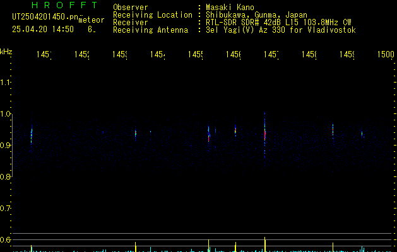Click the word "meteor" under the file name

pyautogui.click(x=92, y=20)
